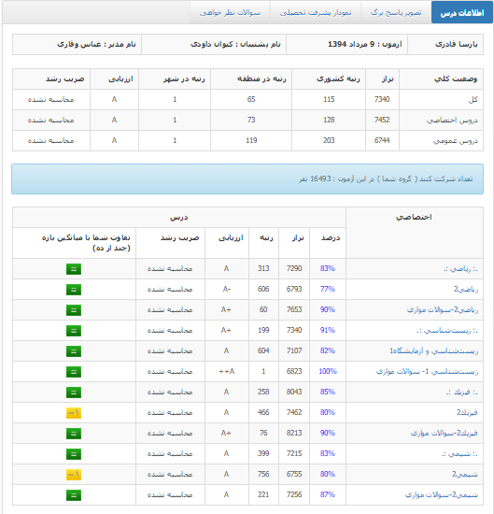Open the فیزیک2 subject link

click(467, 413)
